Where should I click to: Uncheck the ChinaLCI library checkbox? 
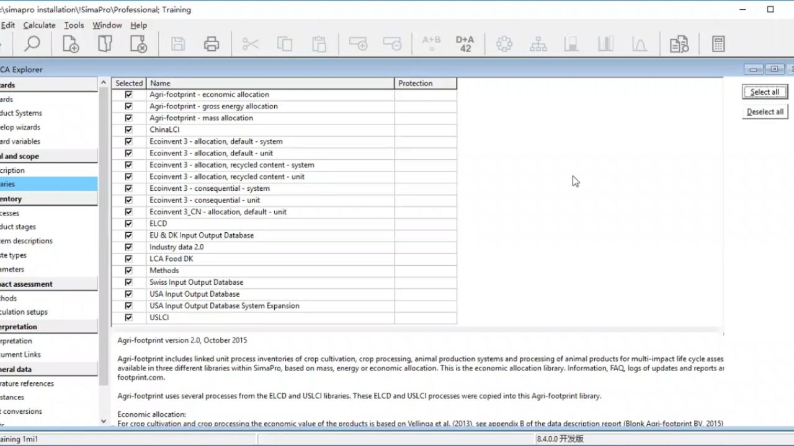click(128, 130)
